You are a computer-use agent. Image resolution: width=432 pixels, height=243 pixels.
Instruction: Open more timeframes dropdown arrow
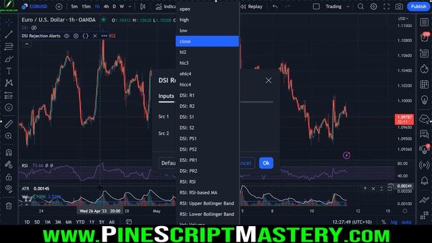(x=130, y=7)
